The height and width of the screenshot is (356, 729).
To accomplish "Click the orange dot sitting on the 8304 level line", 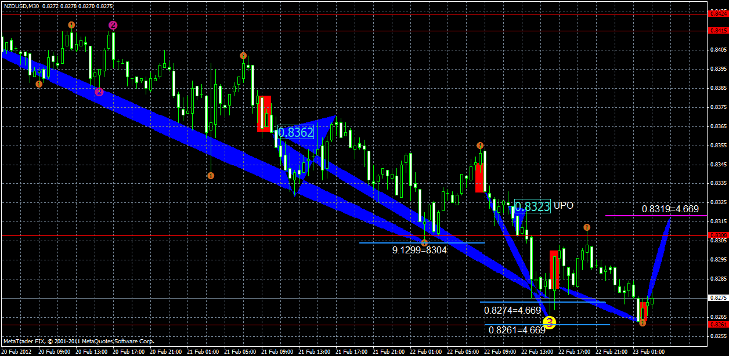I will pyautogui.click(x=425, y=244).
